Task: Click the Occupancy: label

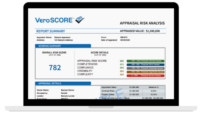Action: [x=42, y=93]
